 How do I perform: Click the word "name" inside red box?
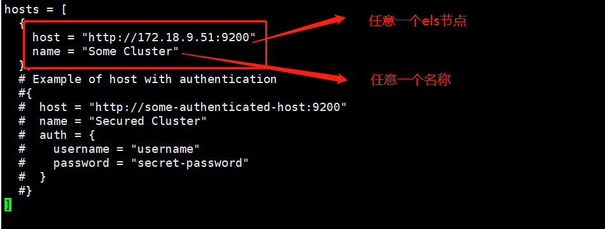coord(46,51)
